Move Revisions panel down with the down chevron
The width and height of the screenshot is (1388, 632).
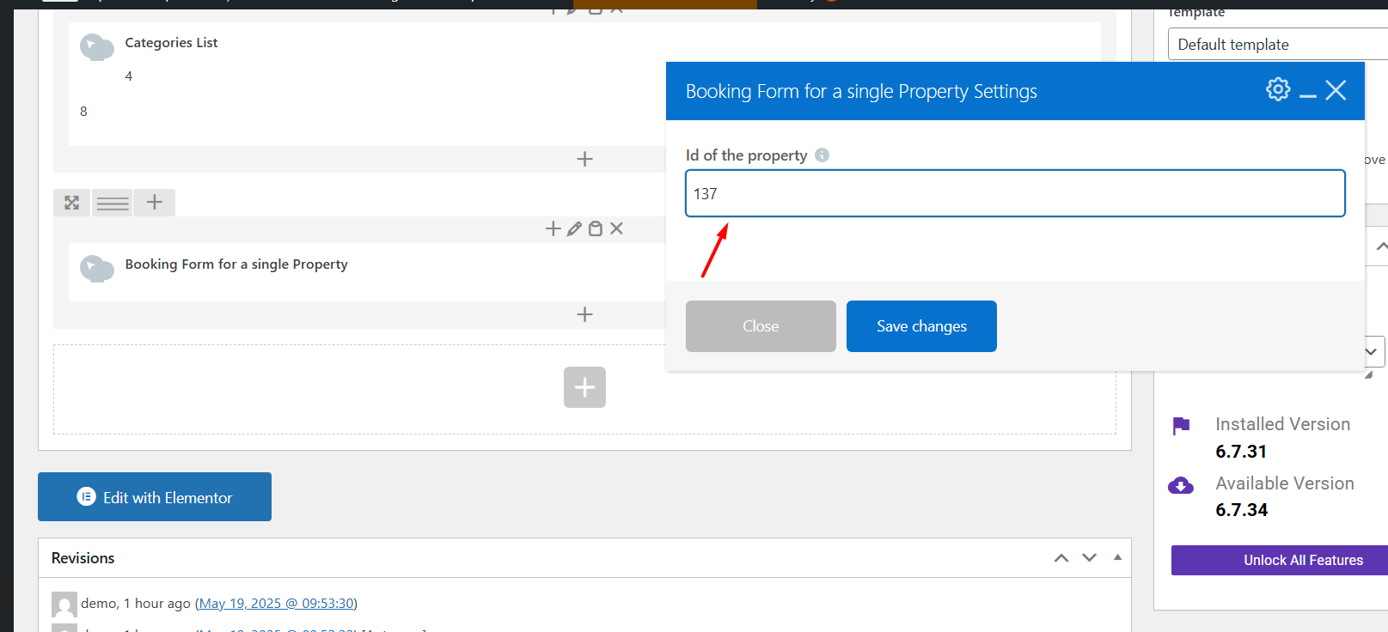click(1089, 558)
